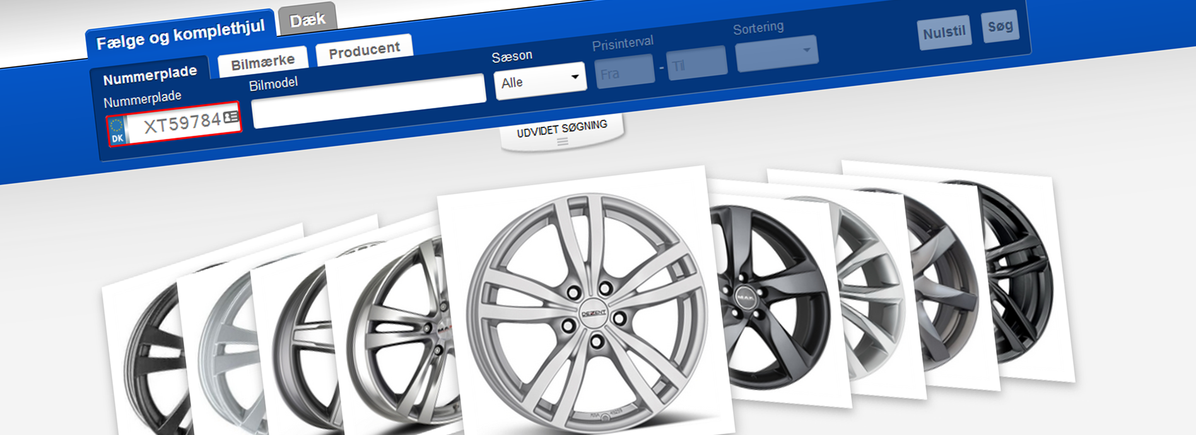Click the Nummerplade field showing XT59784

[x=175, y=124]
